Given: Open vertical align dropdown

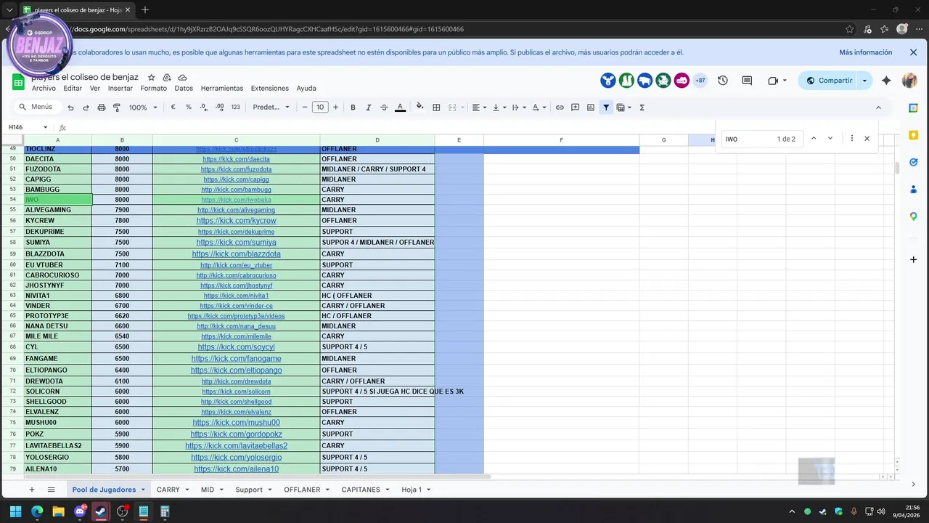Looking at the screenshot, I should 499,108.
